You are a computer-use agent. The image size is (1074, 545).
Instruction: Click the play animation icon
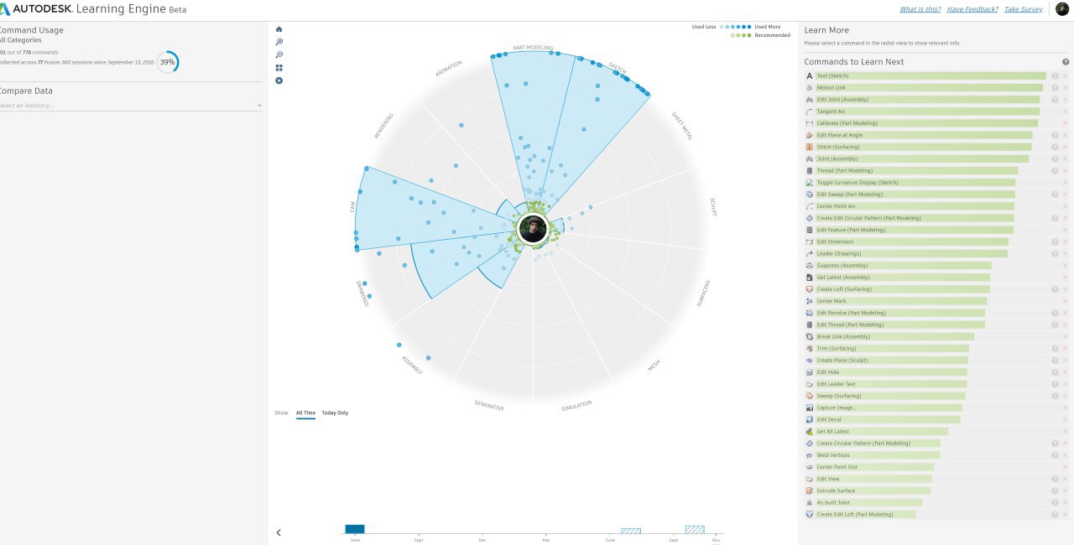pos(279,80)
